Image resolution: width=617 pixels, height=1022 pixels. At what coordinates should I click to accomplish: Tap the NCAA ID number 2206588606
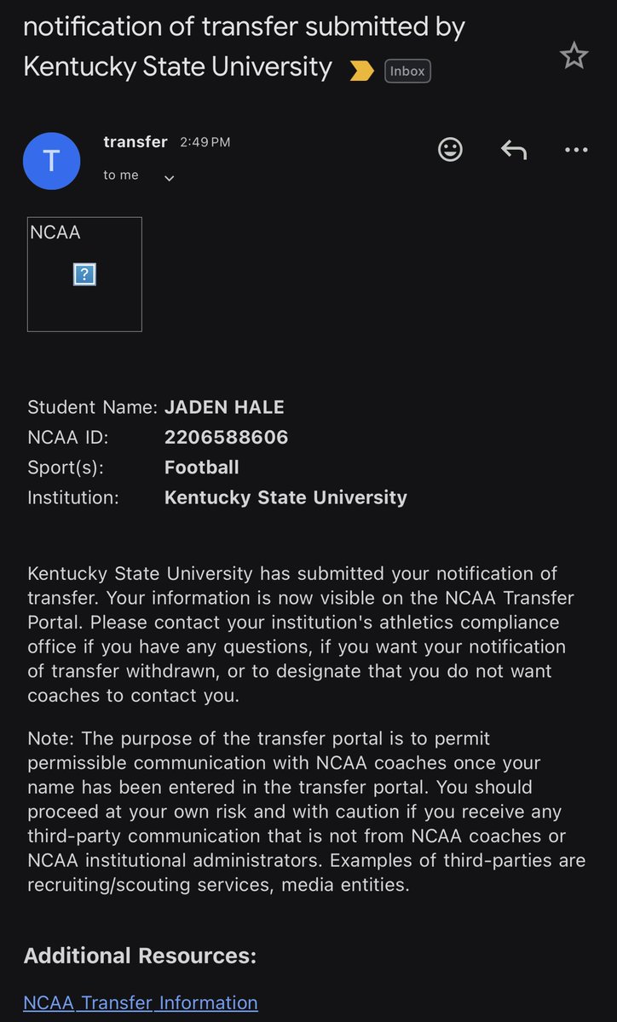point(227,438)
